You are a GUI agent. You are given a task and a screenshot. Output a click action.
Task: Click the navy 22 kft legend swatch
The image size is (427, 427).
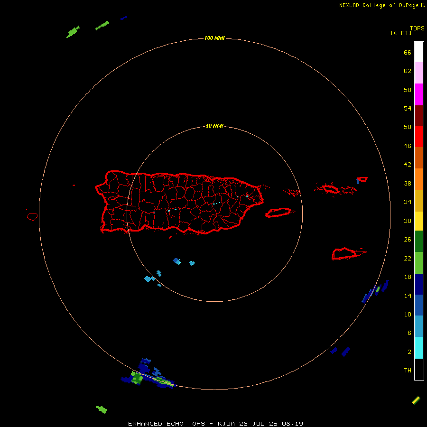pos(419,284)
